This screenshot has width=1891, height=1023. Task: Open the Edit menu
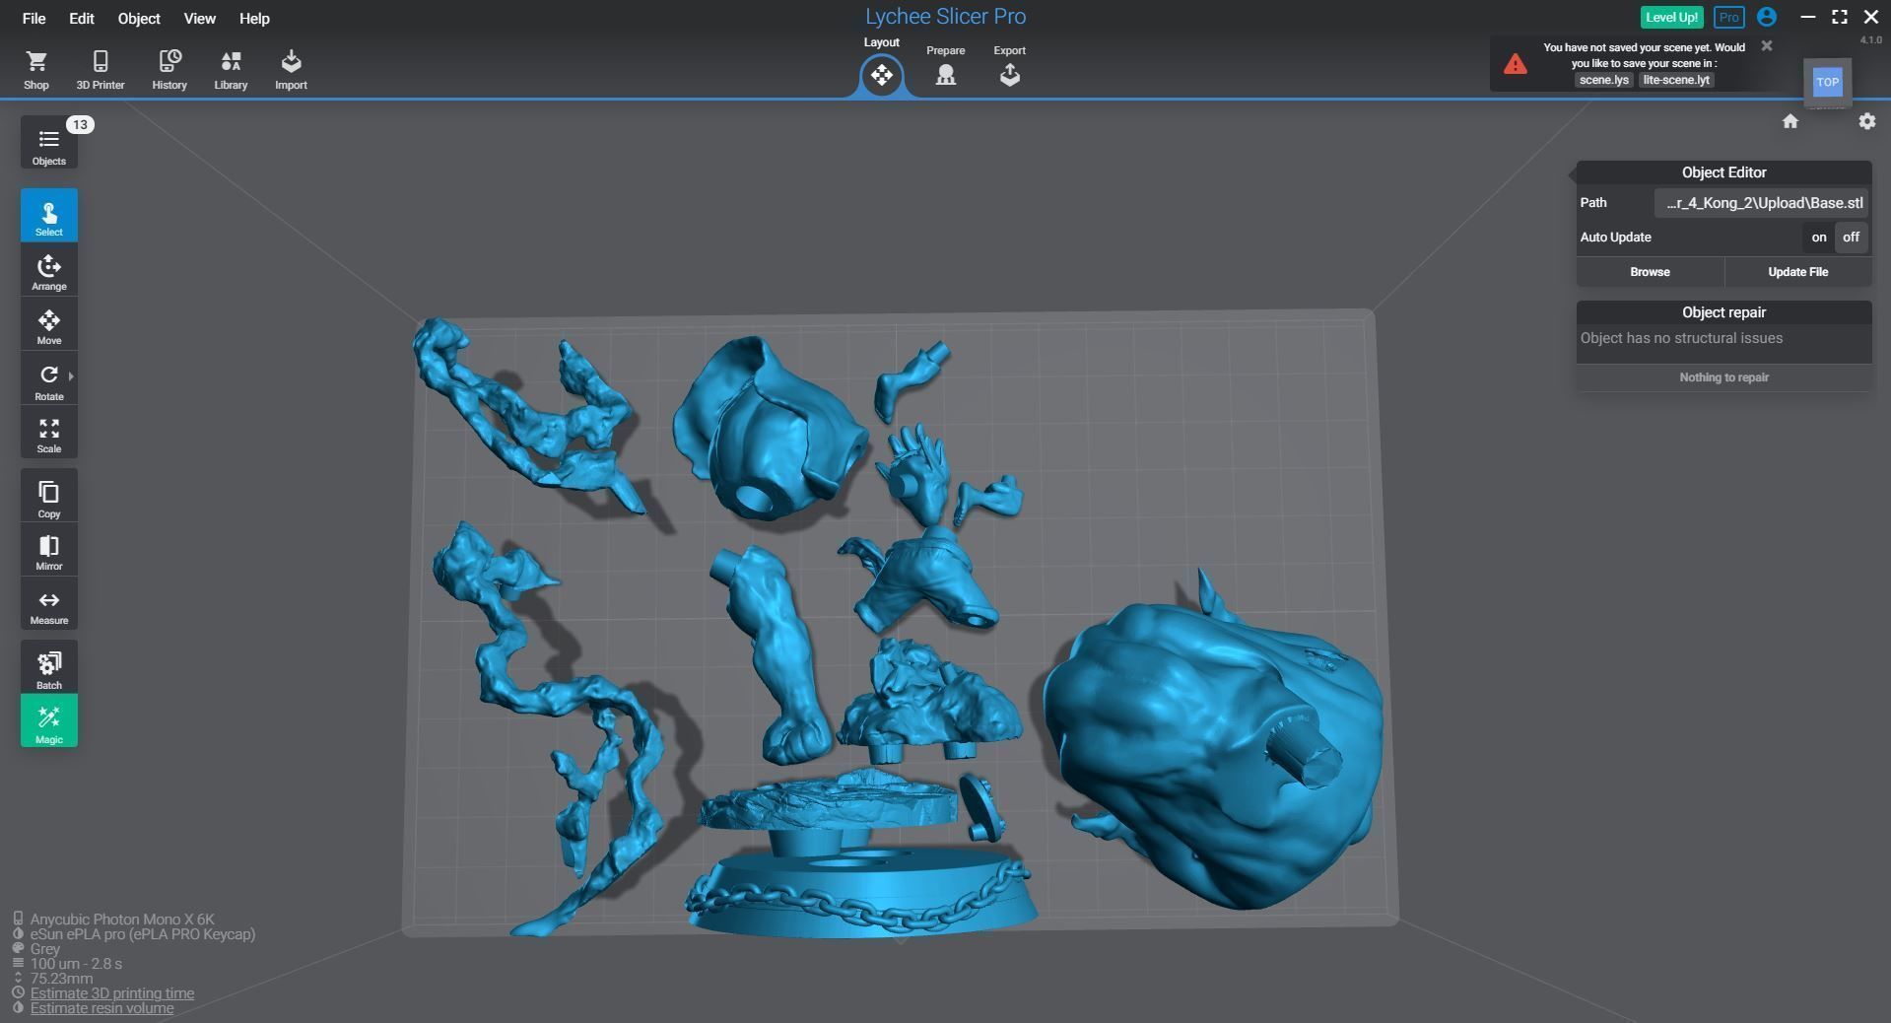pyautogui.click(x=82, y=19)
